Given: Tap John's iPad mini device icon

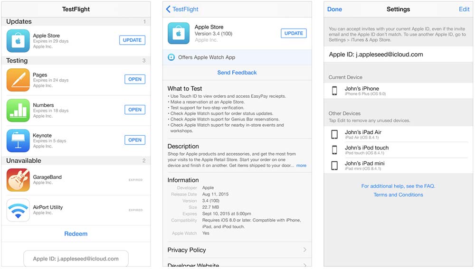Looking at the screenshot, I should pos(334,166).
